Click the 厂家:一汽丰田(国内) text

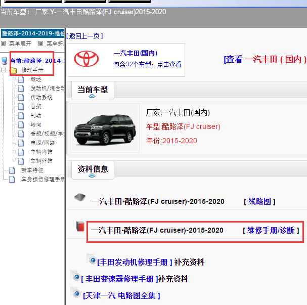(178, 113)
